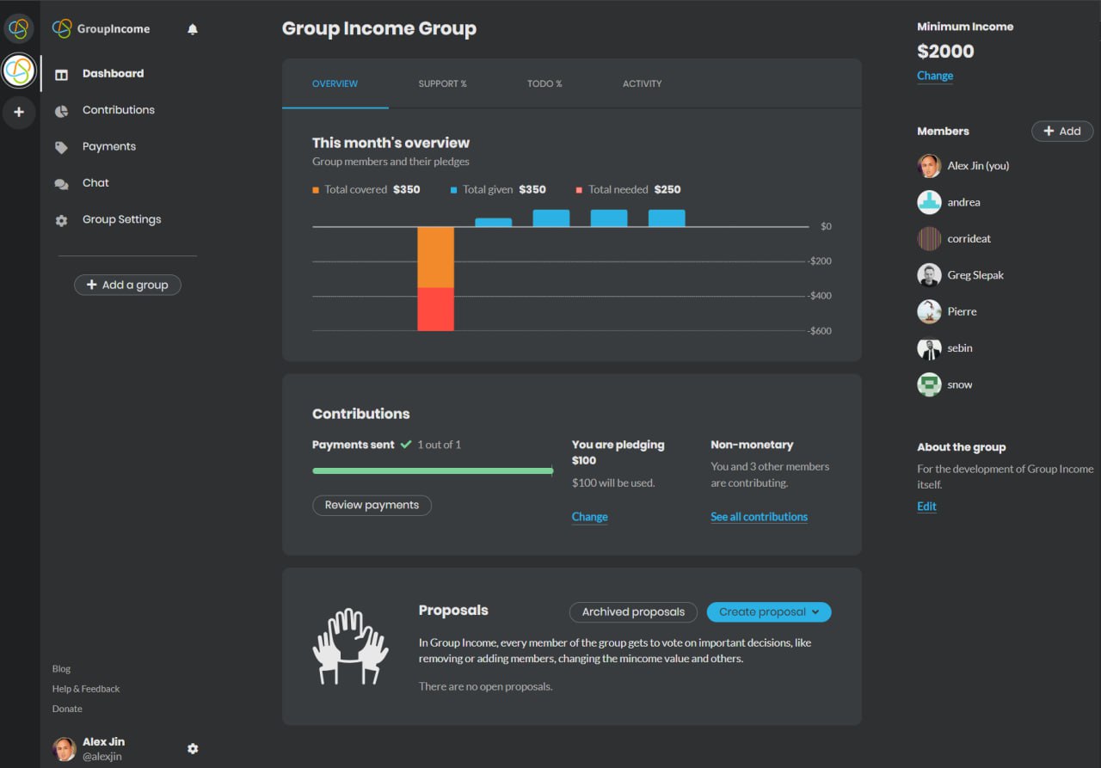Open user settings gear beside Alex Jin

[193, 748]
